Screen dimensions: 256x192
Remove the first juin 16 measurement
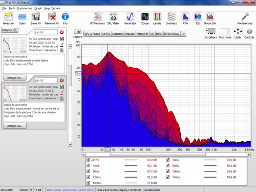tap(62, 32)
